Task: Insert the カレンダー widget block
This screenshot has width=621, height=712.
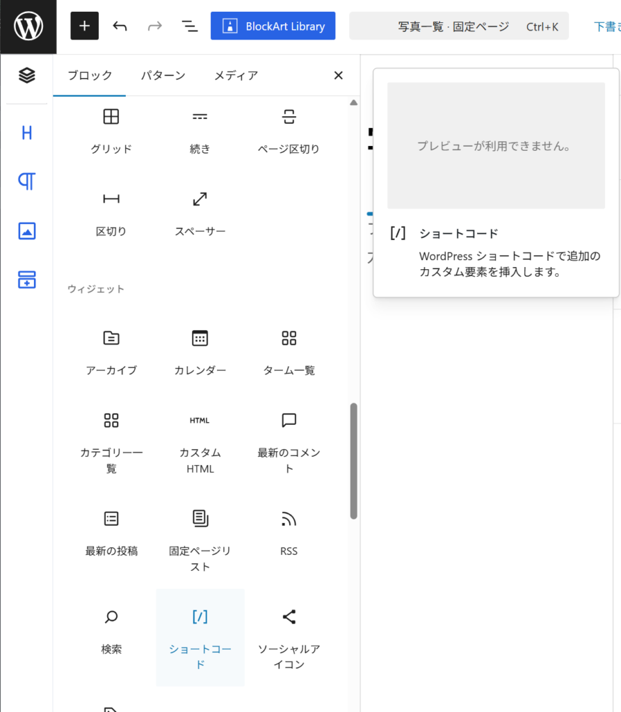Action: 200,353
